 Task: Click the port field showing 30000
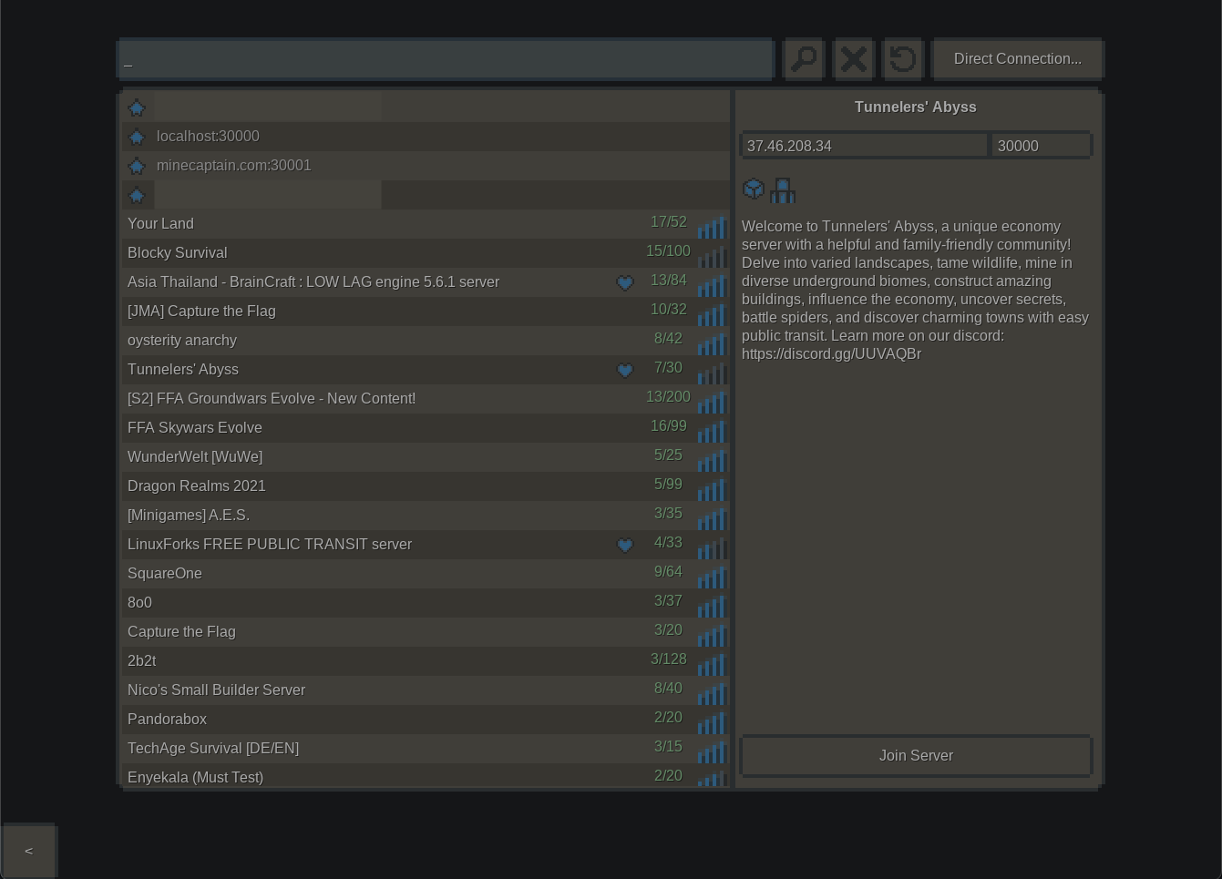click(1041, 146)
